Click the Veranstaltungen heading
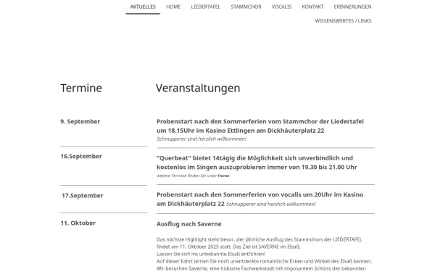Screen dimensions: 435x272 (x=198, y=88)
